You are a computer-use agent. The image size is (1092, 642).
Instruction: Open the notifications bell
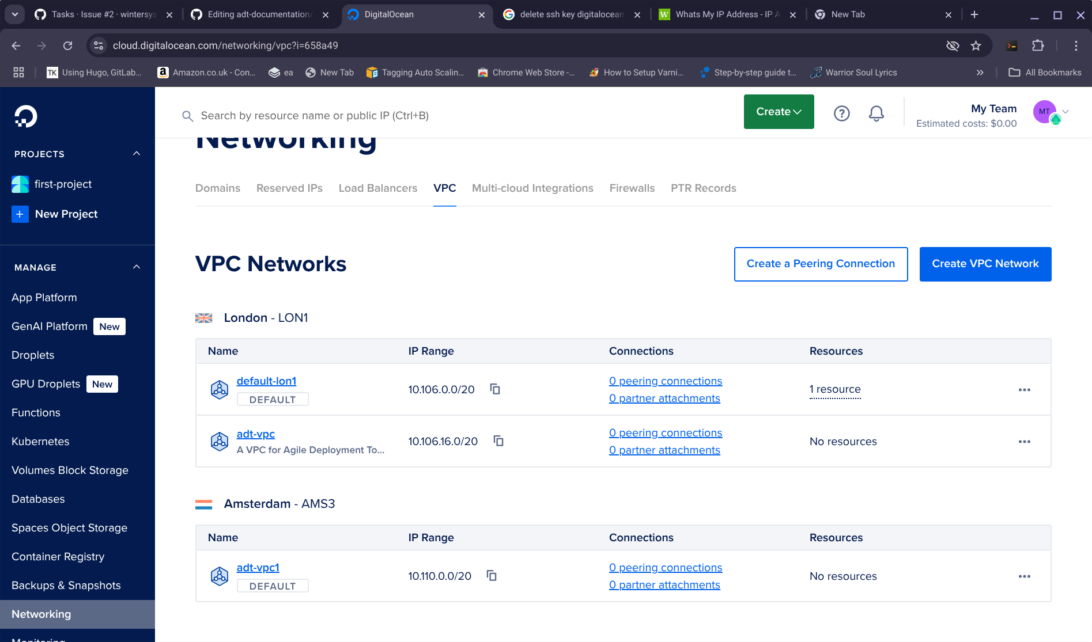[876, 113]
